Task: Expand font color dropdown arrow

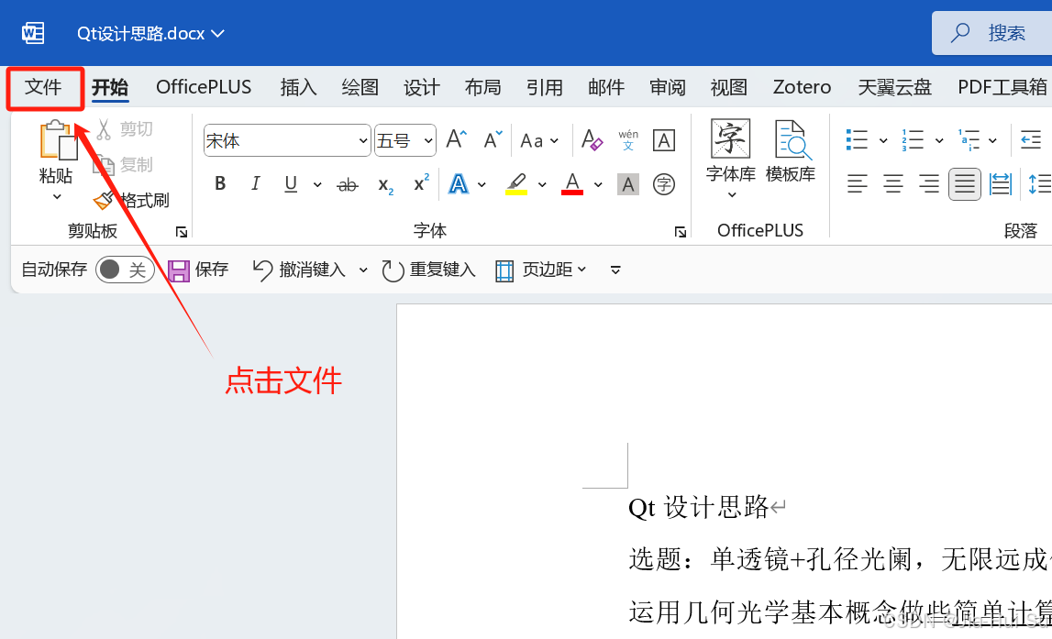Action: pos(598,184)
